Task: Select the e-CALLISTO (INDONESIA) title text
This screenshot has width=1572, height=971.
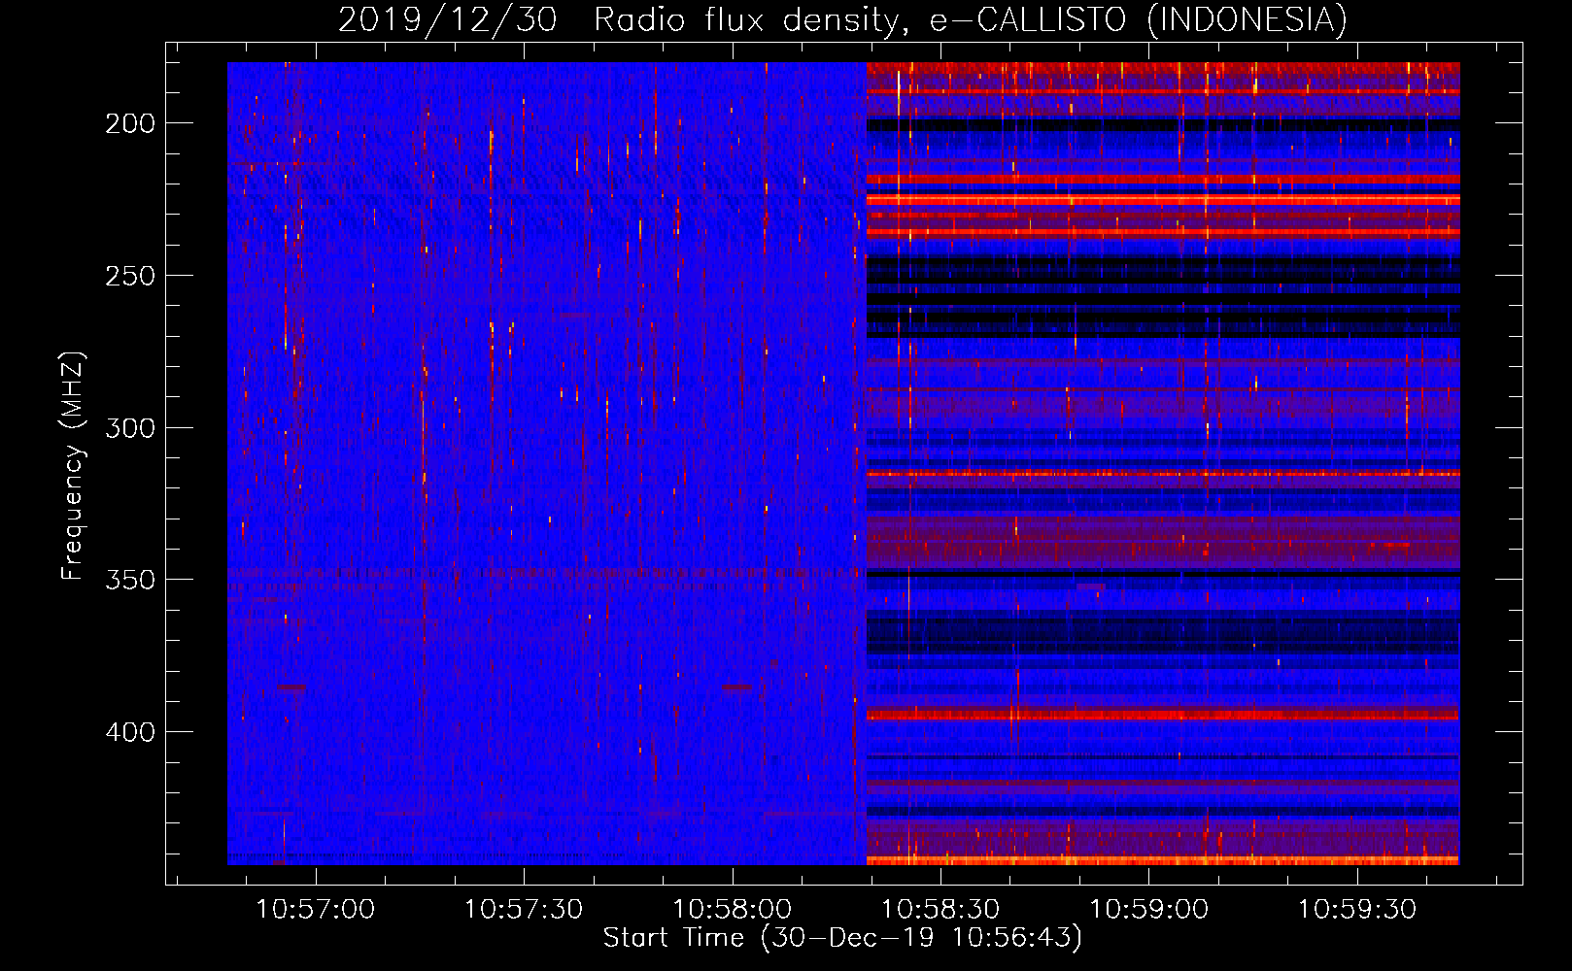Action: click(x=1138, y=19)
